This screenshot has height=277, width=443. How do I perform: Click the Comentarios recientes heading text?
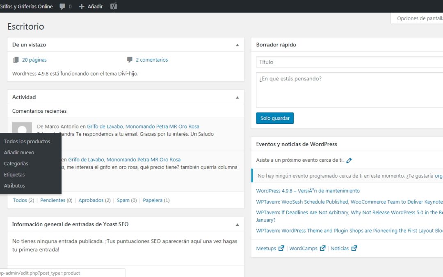39,111
